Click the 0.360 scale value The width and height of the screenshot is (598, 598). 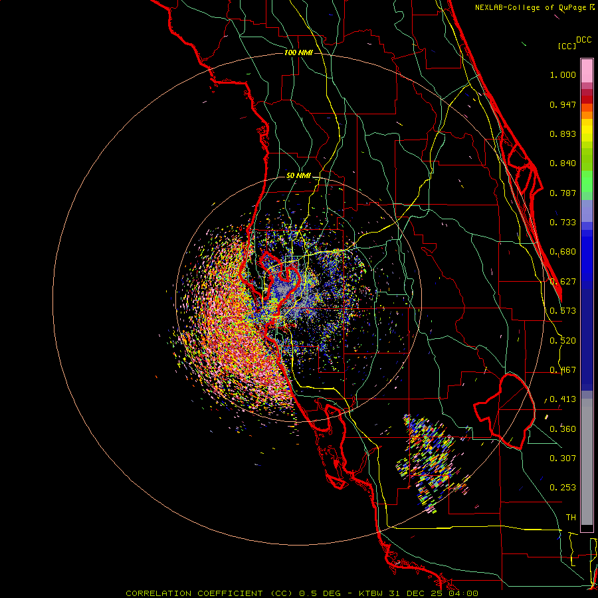click(x=563, y=429)
